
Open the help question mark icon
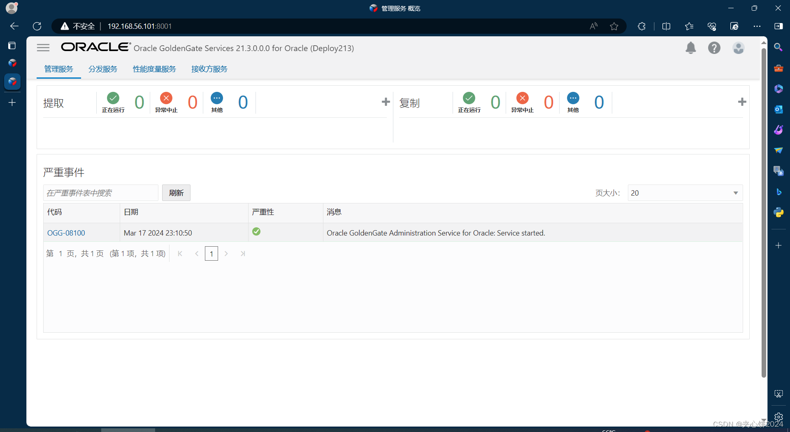click(x=714, y=48)
